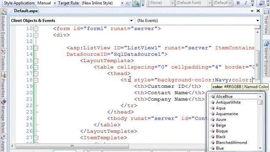Viewport: 270px width, 152px height.
Task: Click the editor split bar handle
Action: pos(257,27)
